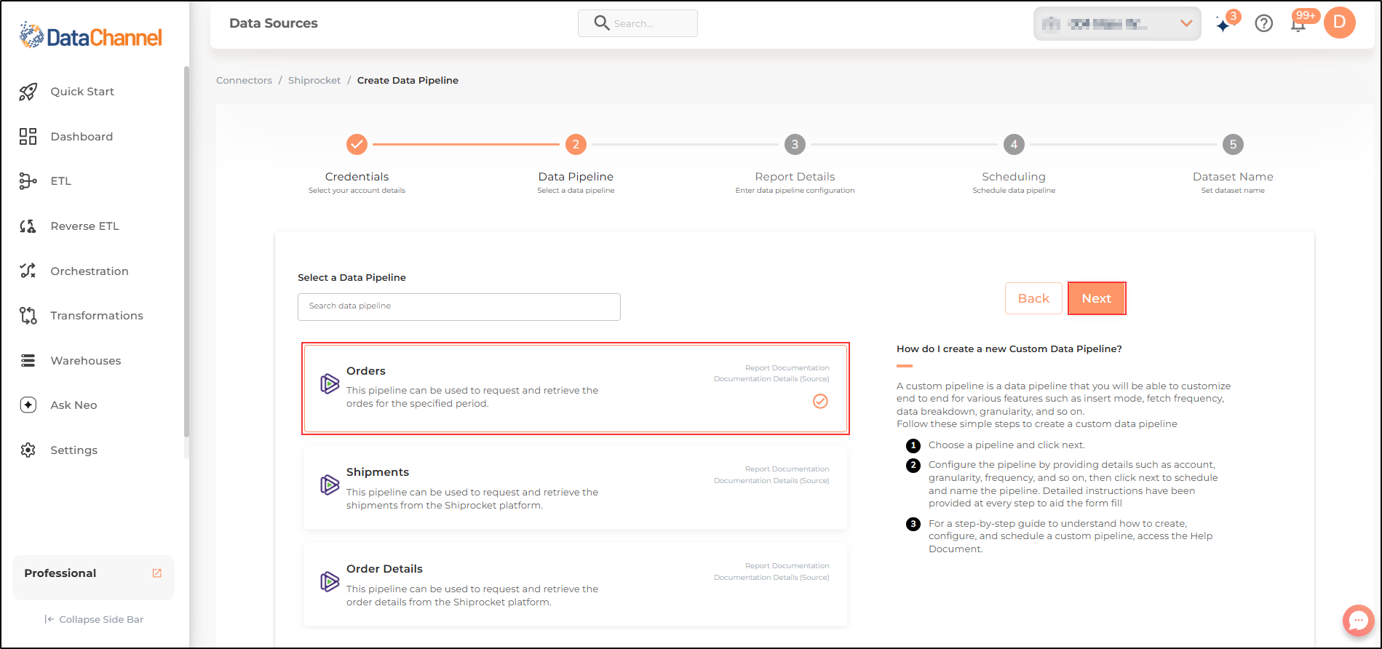Click the sidebar vertical scrollbar
Screen dimensions: 1382x649
tap(186, 251)
